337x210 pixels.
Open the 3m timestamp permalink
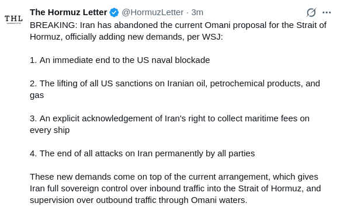(197, 12)
